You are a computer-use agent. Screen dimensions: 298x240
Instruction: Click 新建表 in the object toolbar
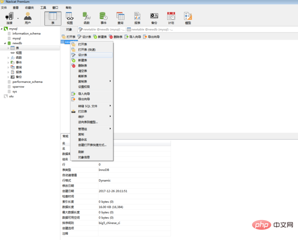click(100, 37)
